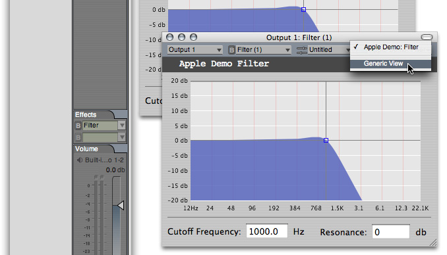Click the Resonance value field
This screenshot has width=447, height=255.
(391, 232)
